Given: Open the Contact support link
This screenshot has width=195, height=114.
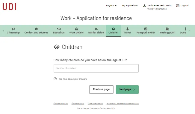Looking at the screenshot, I should coord(78,103).
